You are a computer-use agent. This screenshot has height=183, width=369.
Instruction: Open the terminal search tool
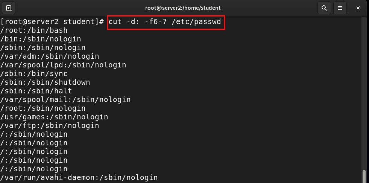324,8
